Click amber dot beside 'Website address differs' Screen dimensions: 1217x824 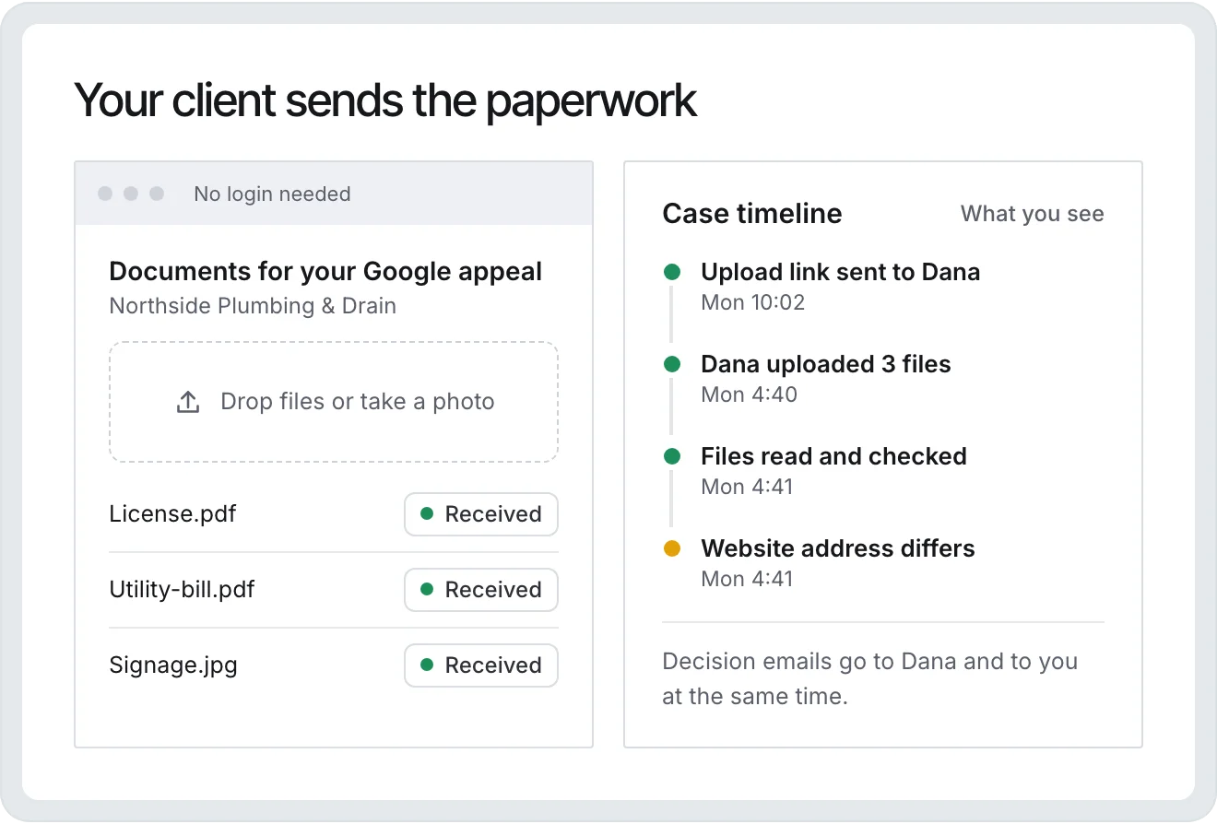click(x=672, y=548)
